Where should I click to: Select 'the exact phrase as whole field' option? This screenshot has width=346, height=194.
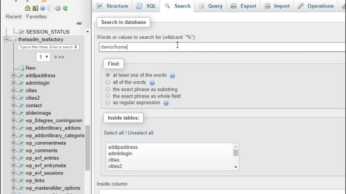click(108, 96)
